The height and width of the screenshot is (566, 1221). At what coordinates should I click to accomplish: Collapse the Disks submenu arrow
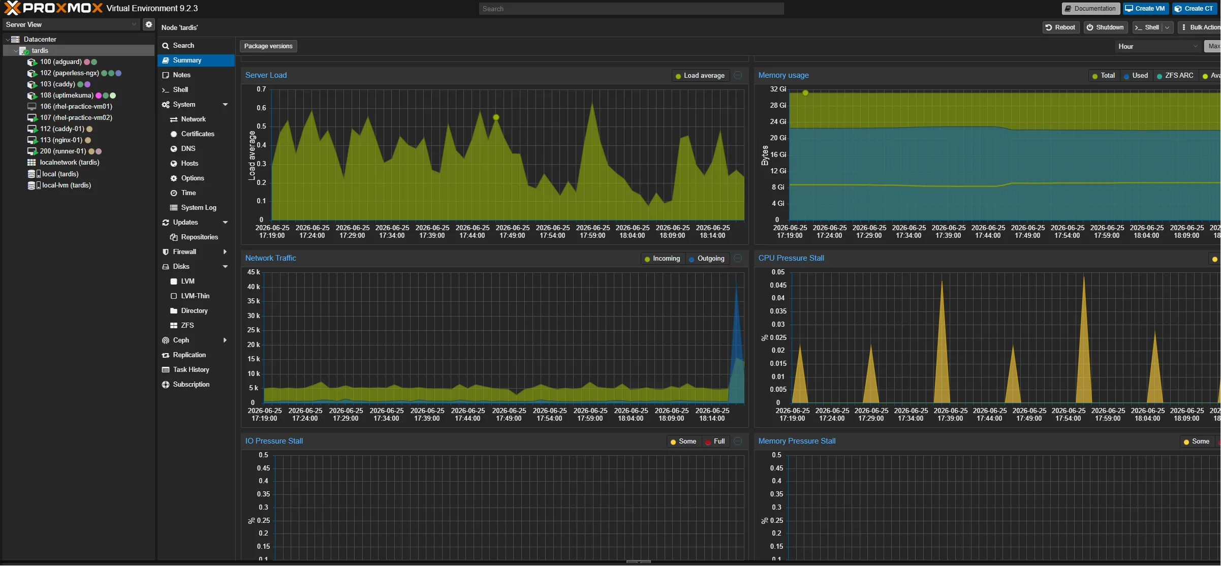click(x=225, y=267)
